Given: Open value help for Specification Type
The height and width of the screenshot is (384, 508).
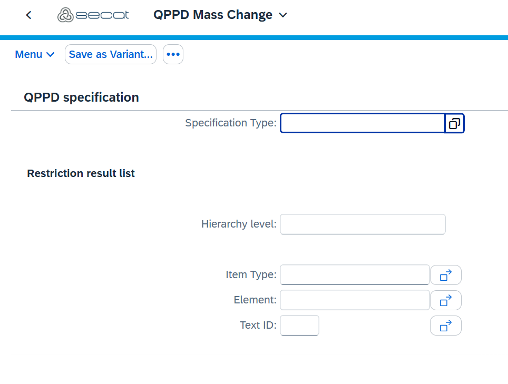Looking at the screenshot, I should point(454,124).
